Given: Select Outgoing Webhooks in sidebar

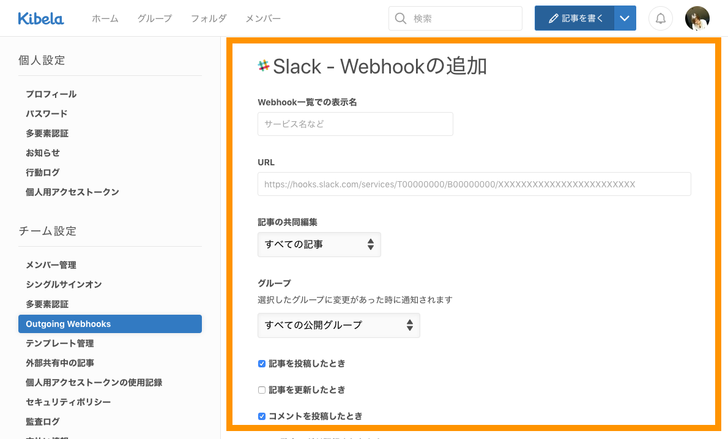Looking at the screenshot, I should (110, 324).
